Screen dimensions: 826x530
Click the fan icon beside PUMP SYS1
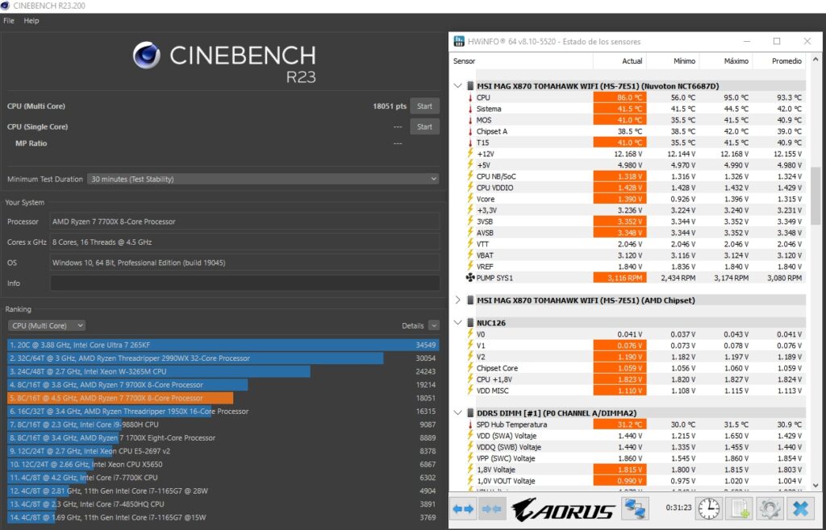[x=470, y=278]
